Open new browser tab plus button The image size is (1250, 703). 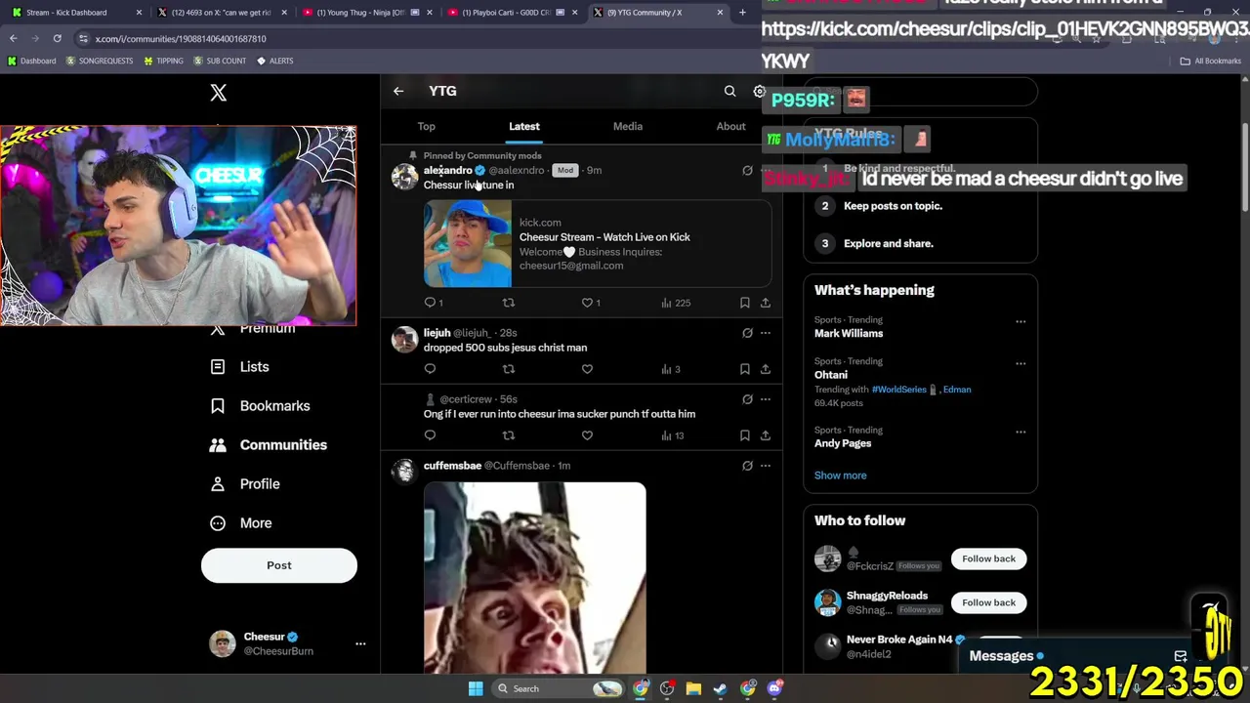(742, 13)
